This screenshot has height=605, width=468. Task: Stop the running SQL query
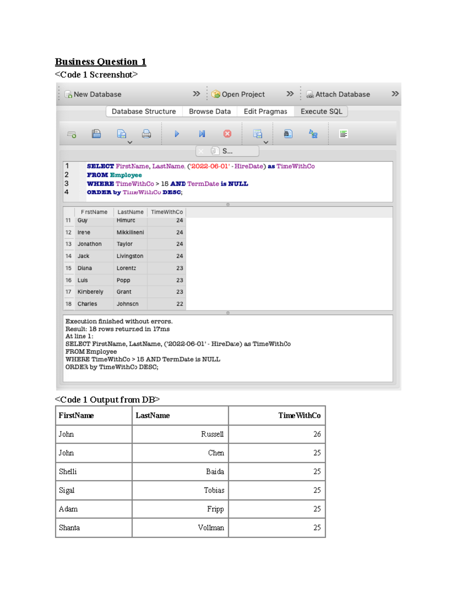click(228, 134)
